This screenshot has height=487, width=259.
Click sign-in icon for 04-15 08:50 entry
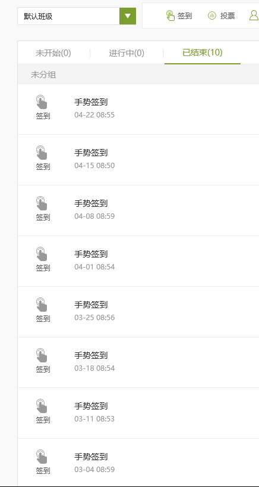(x=42, y=153)
